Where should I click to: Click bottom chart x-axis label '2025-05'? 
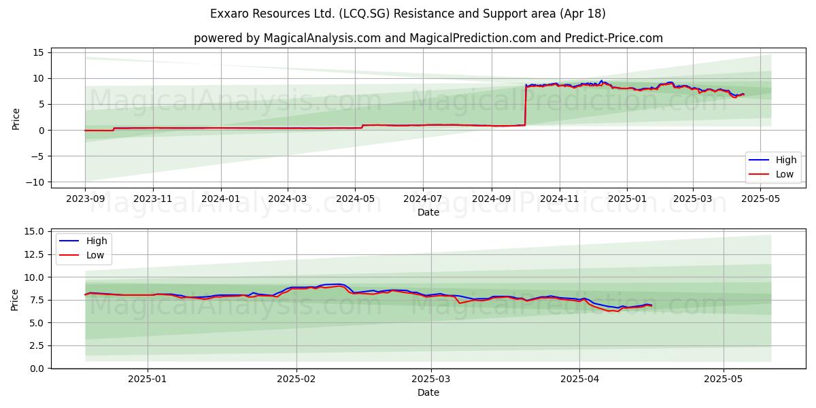point(724,380)
